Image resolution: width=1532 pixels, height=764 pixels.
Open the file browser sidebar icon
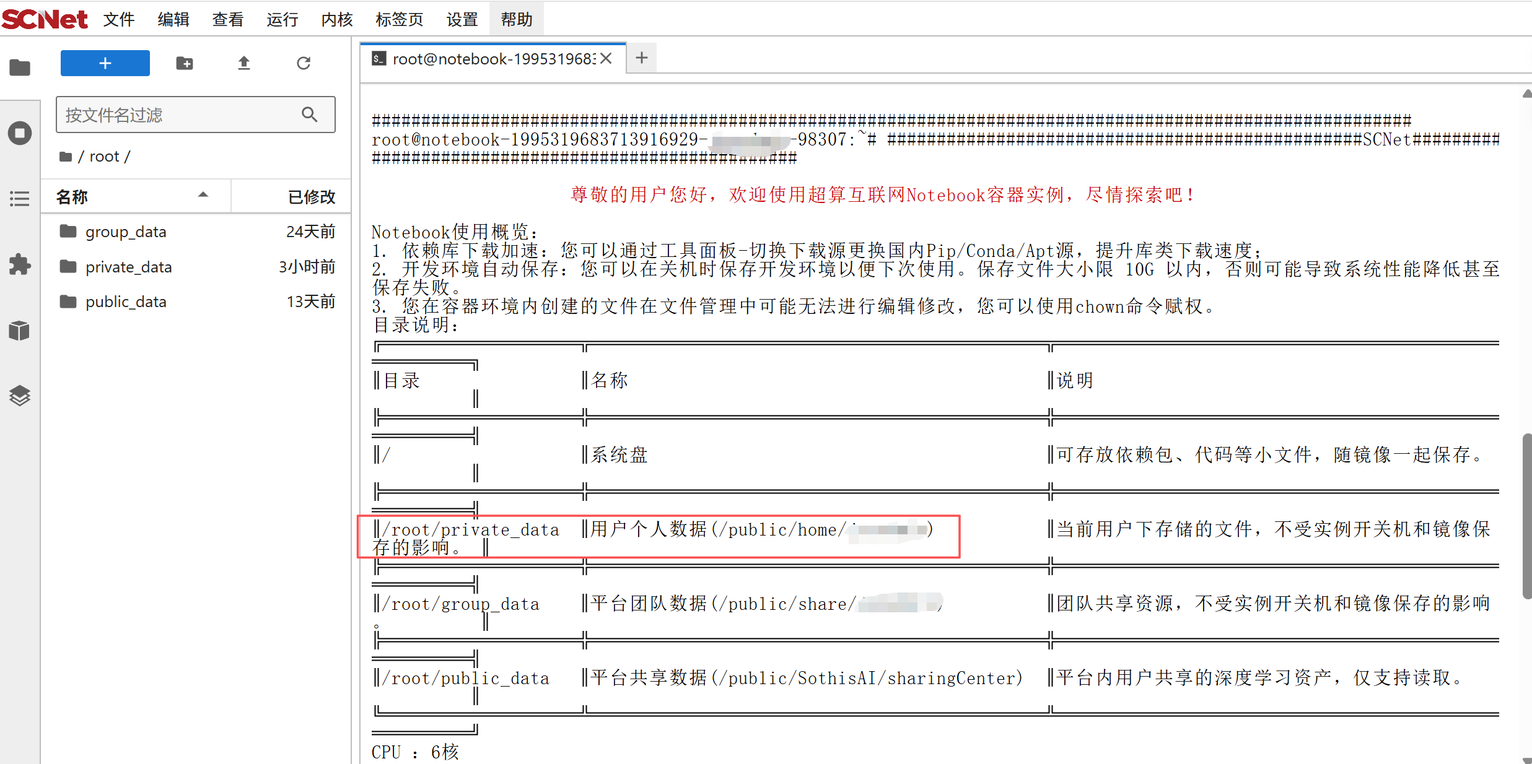[20, 67]
